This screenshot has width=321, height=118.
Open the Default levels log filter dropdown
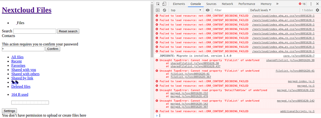260,10
